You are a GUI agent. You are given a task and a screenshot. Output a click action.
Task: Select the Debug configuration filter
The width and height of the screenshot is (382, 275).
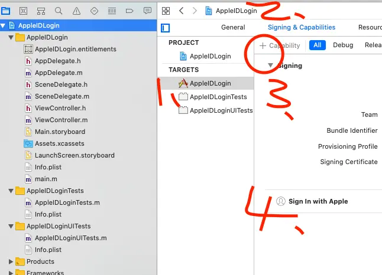(x=343, y=45)
